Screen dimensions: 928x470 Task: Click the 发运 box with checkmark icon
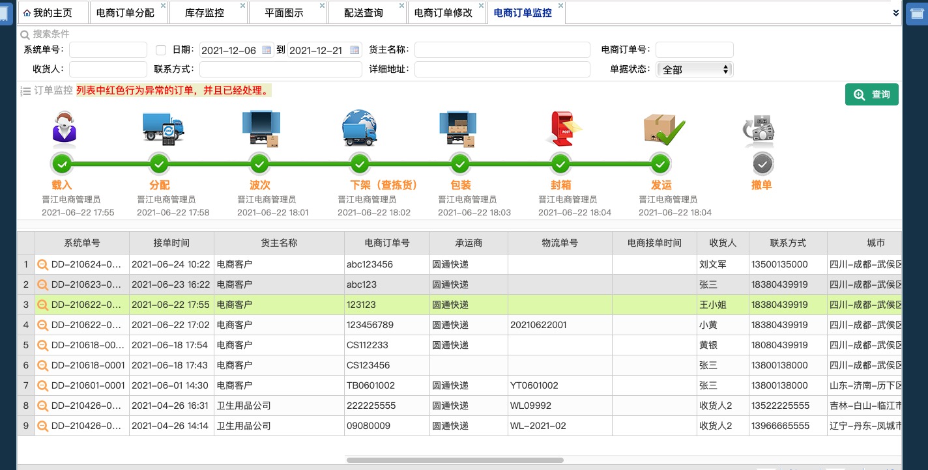tap(663, 128)
